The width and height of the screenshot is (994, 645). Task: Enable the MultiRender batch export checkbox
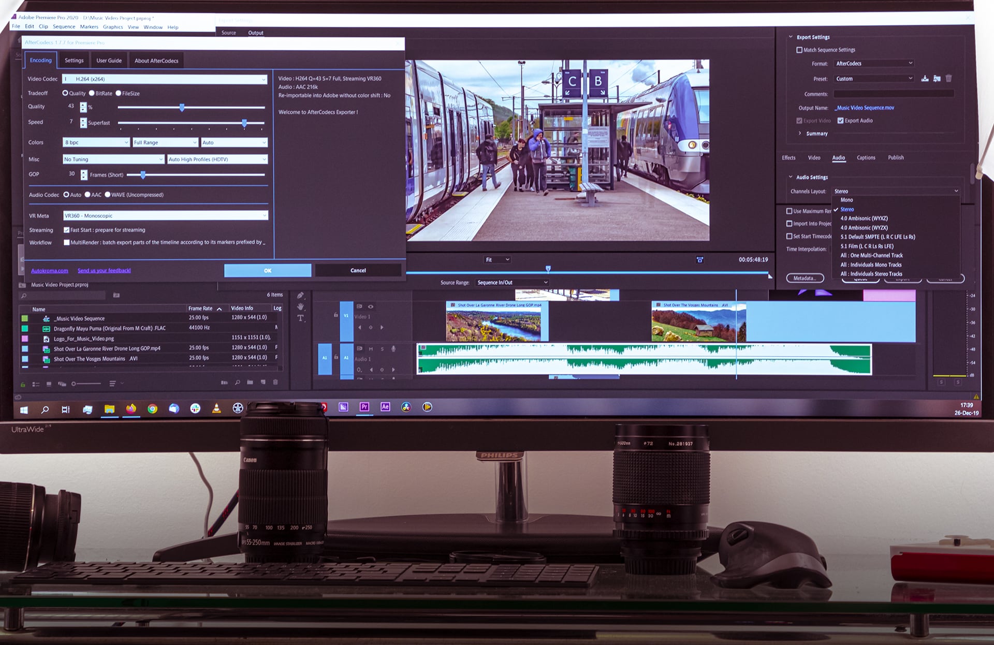click(x=67, y=242)
